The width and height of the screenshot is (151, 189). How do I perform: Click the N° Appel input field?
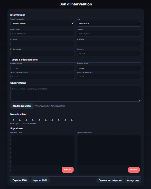coord(43,43)
